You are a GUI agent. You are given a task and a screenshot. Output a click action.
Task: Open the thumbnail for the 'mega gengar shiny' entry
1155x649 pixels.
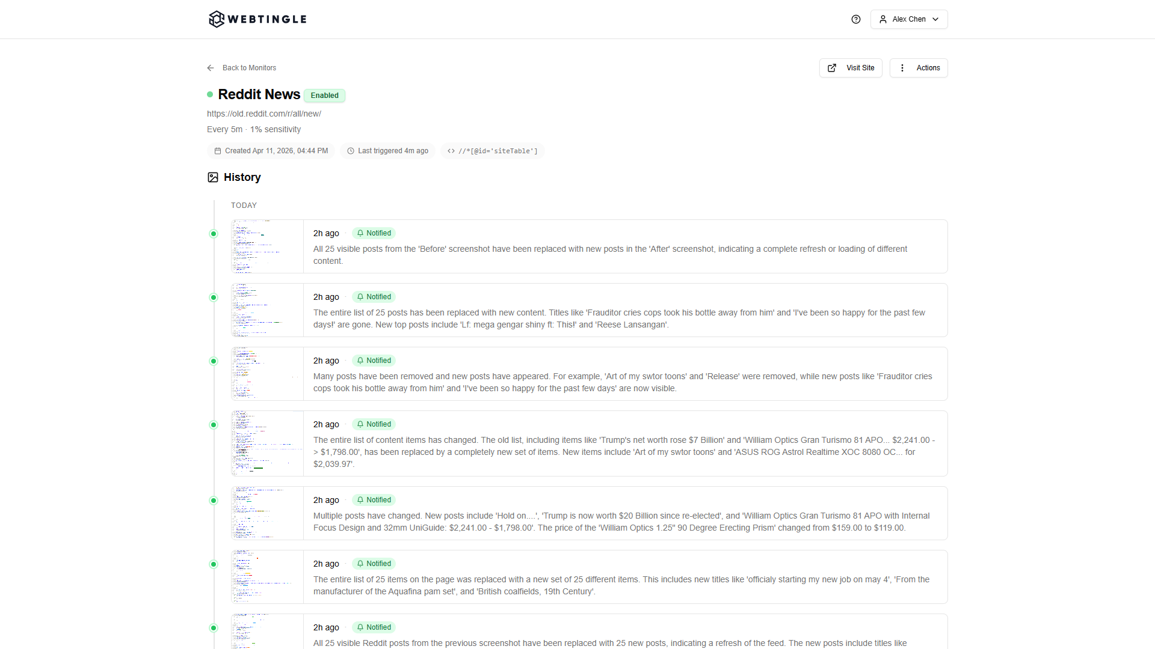[268, 310]
